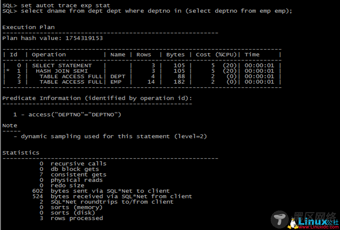
Task: Click the Operation column header
Action: [x=49, y=55]
